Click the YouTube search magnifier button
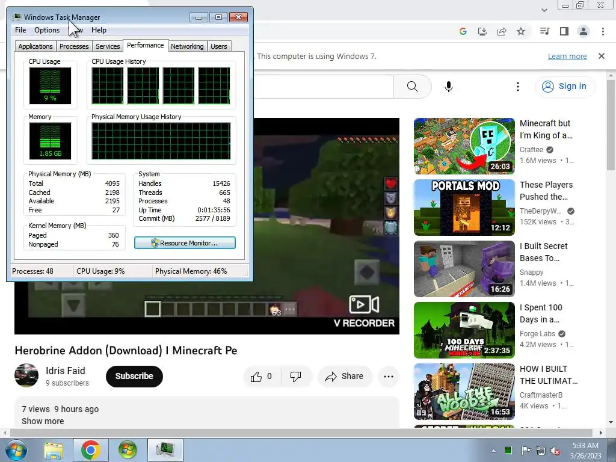This screenshot has width=616, height=462. pos(413,87)
